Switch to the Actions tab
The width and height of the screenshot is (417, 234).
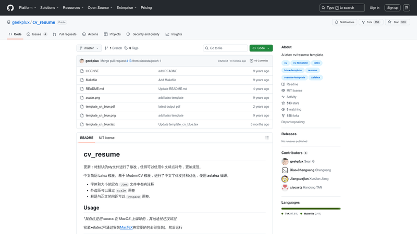pyautogui.click(x=90, y=34)
